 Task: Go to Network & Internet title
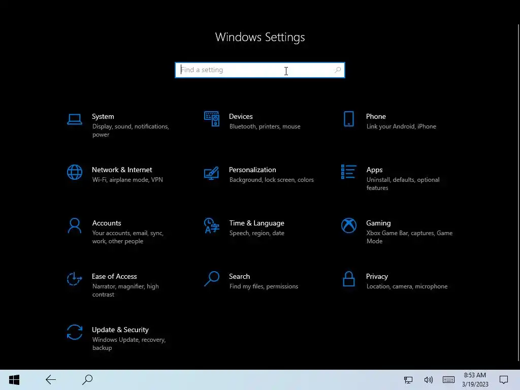[x=122, y=170]
